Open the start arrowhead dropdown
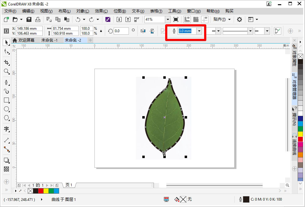305x207 pixels. tap(218, 31)
